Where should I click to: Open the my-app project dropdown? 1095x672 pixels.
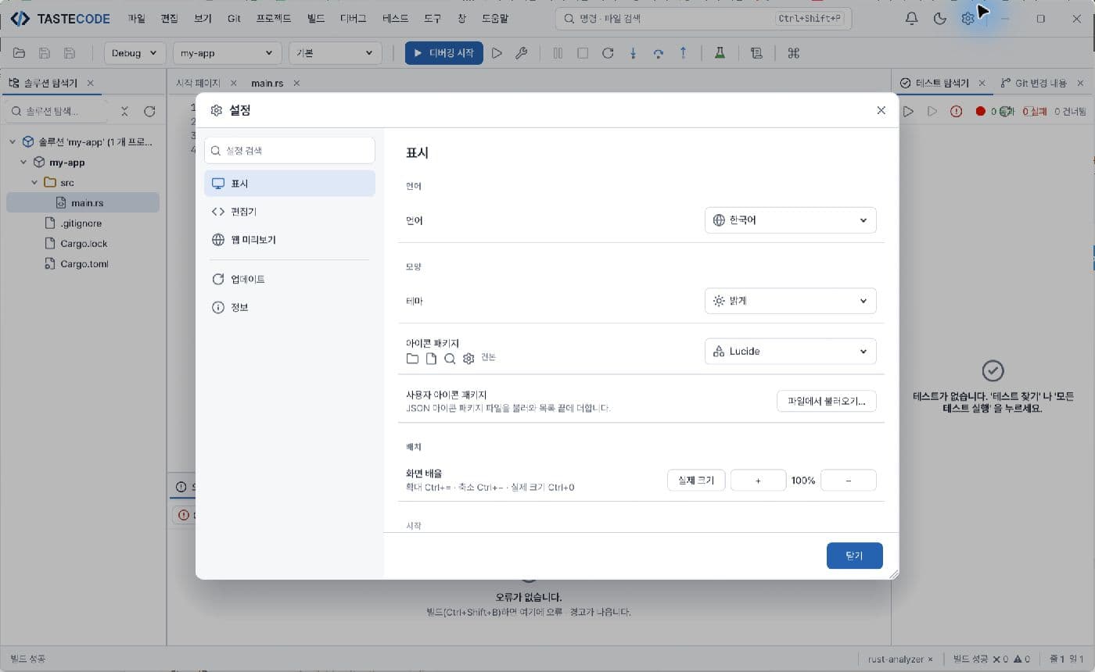(227, 53)
